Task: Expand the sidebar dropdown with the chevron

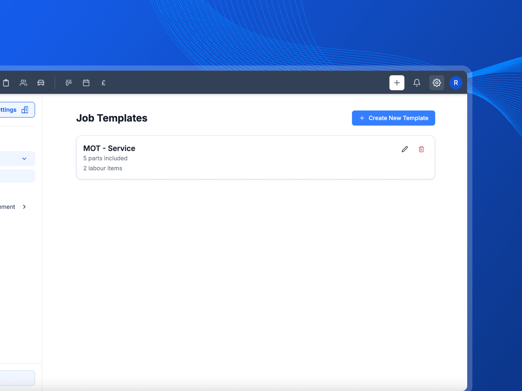Action: [24, 159]
